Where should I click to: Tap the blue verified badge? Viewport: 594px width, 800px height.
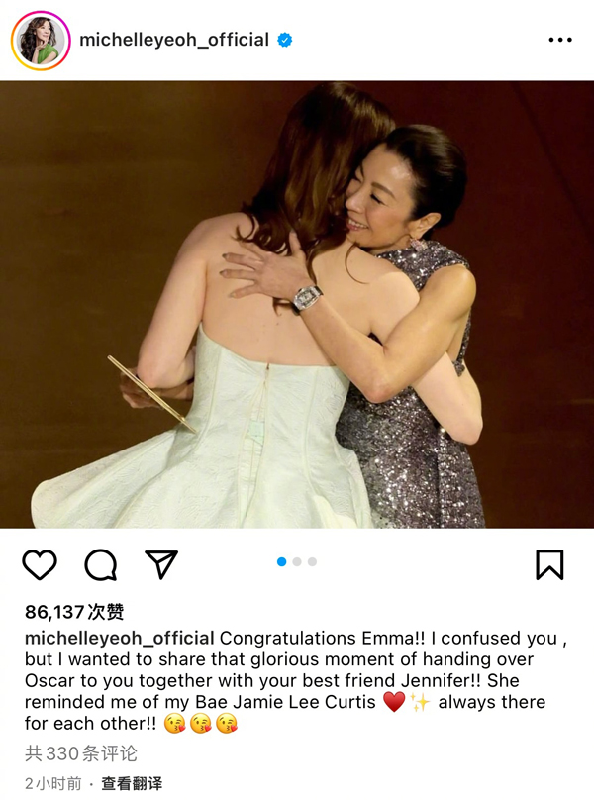point(285,40)
